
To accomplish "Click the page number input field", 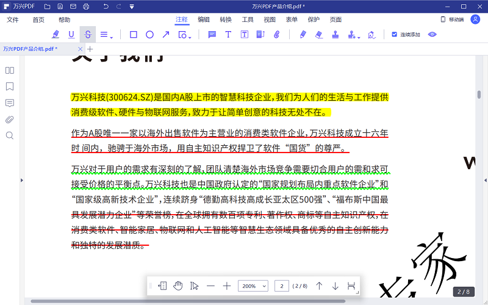I will (x=282, y=285).
